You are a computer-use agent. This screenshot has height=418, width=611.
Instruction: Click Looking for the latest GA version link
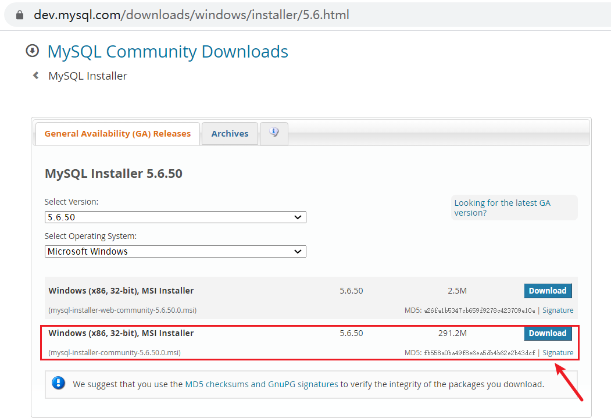(502, 208)
